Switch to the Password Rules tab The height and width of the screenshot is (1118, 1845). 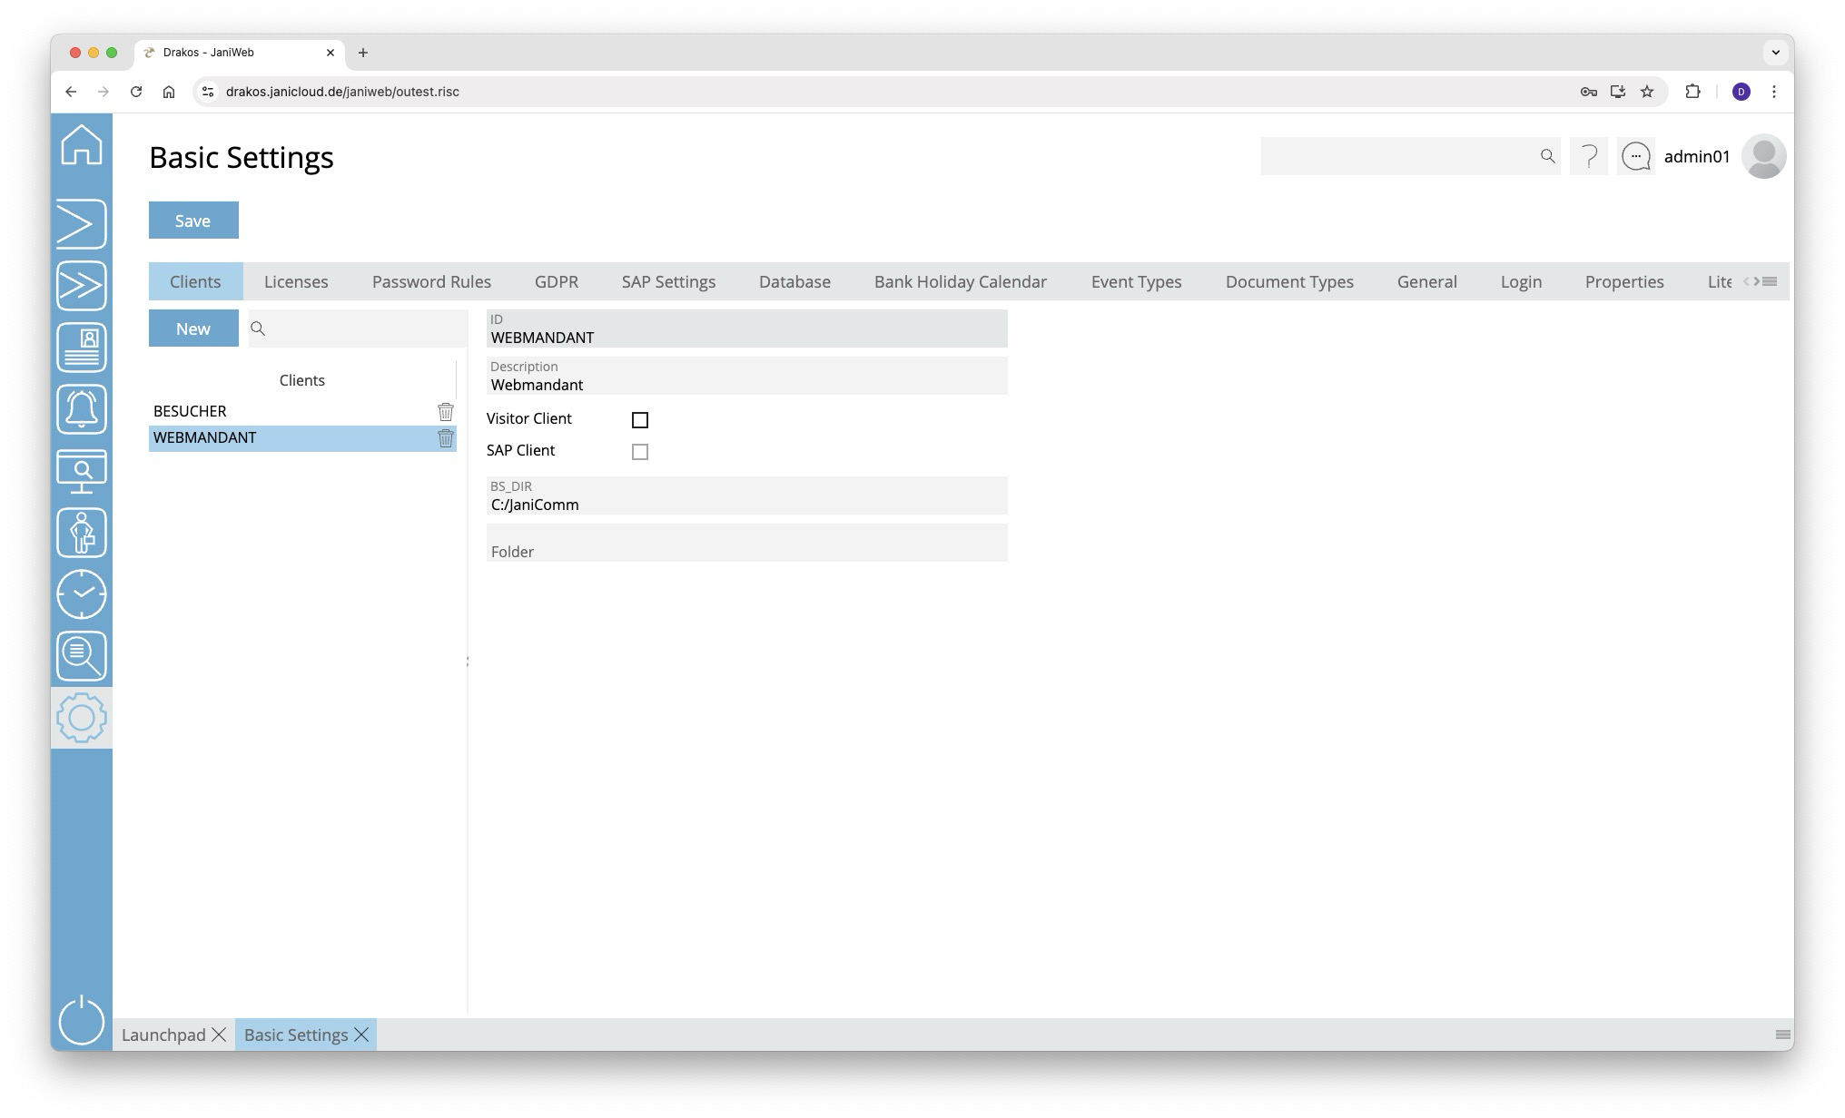[431, 282]
